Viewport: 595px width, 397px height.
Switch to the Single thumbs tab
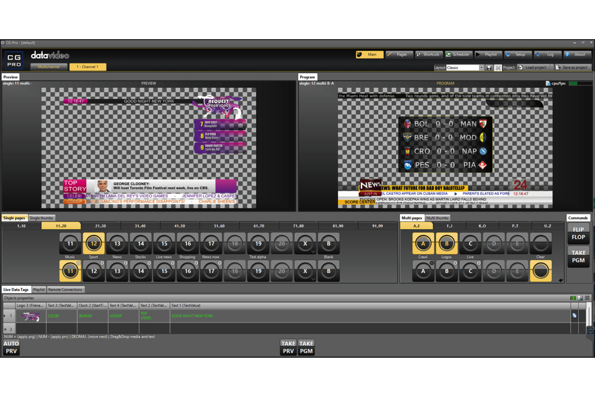coord(42,218)
